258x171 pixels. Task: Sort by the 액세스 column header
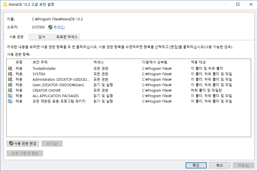tap(116, 62)
